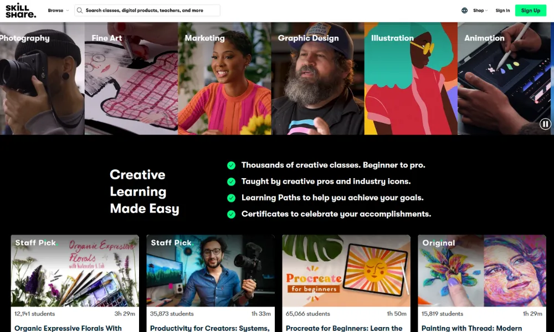Click the Skillshare logo
Image resolution: width=554 pixels, height=332 pixels.
tap(20, 11)
